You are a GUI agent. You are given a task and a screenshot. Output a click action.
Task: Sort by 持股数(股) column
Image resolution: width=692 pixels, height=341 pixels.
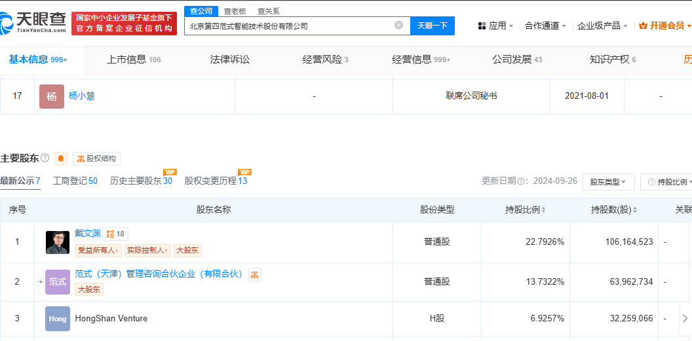click(614, 210)
